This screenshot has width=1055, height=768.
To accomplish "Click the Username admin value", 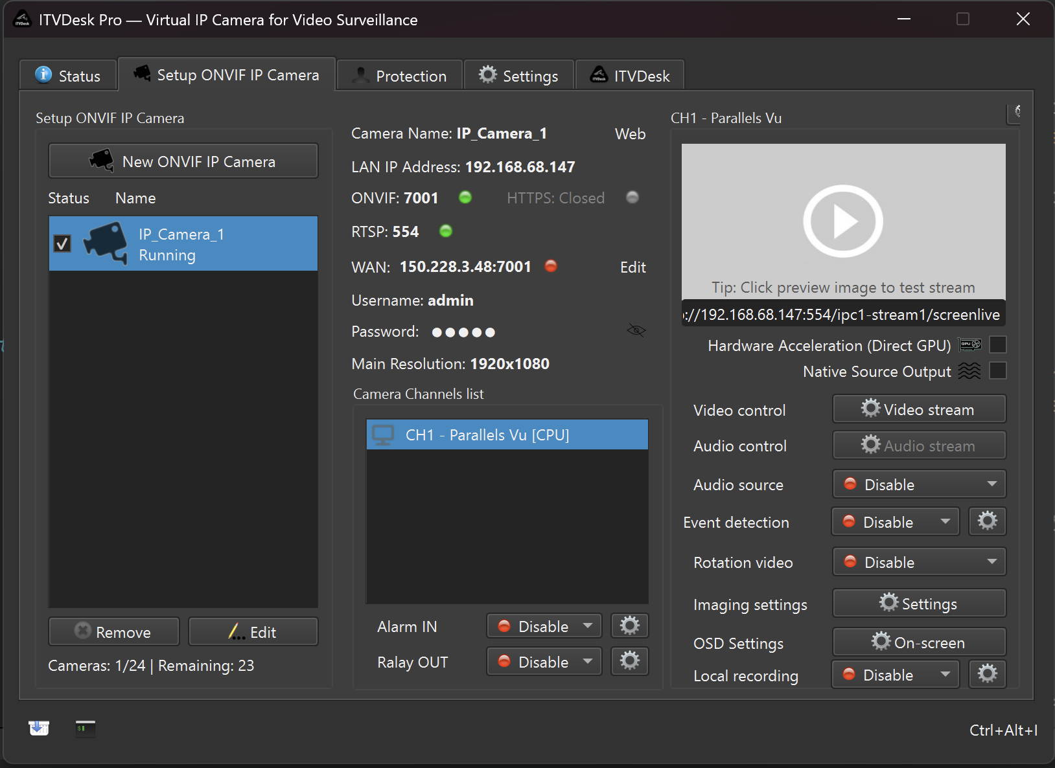I will [450, 300].
